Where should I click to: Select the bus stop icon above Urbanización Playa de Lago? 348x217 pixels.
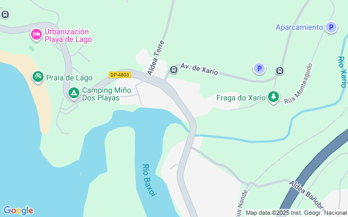pyautogui.click(x=5, y=15)
